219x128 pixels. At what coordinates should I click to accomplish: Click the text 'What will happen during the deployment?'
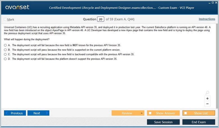pyautogui.click(x=27, y=39)
